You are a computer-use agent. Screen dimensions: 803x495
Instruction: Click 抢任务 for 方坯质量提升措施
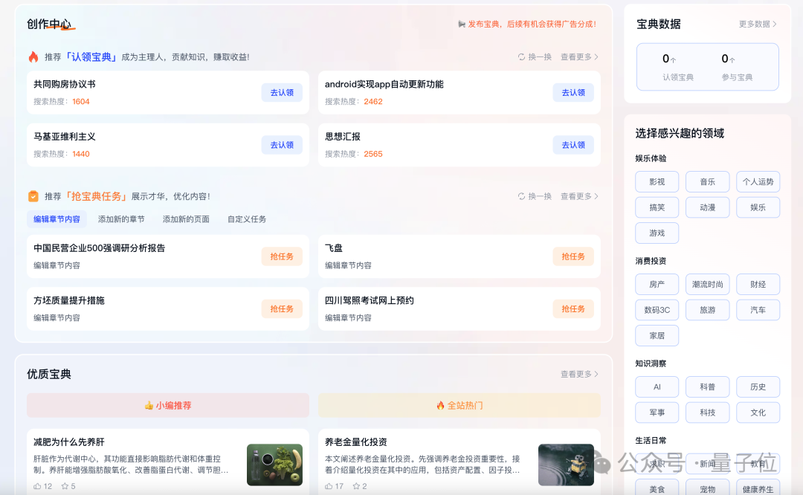point(282,308)
